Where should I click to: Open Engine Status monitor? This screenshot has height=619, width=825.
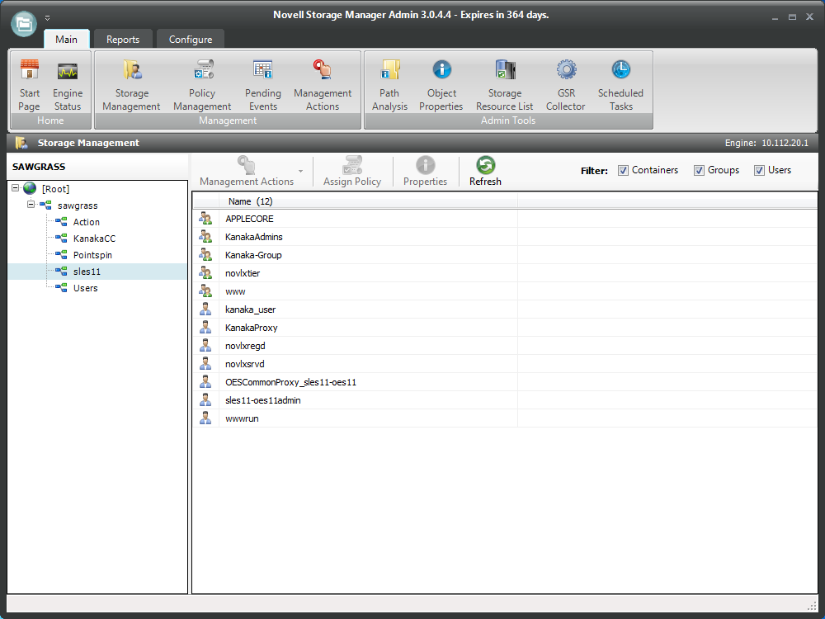[x=68, y=85]
